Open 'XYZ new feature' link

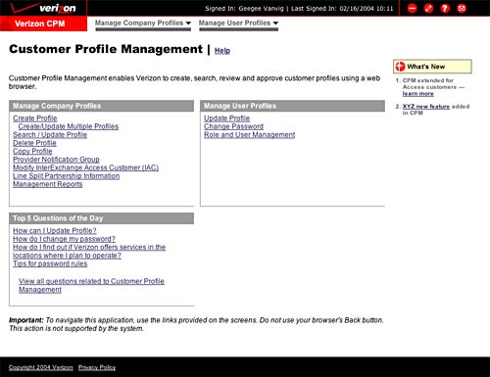click(426, 107)
